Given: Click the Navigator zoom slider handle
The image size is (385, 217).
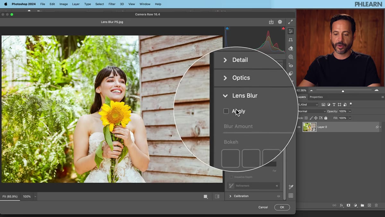Looking at the screenshot, I should [x=343, y=91].
